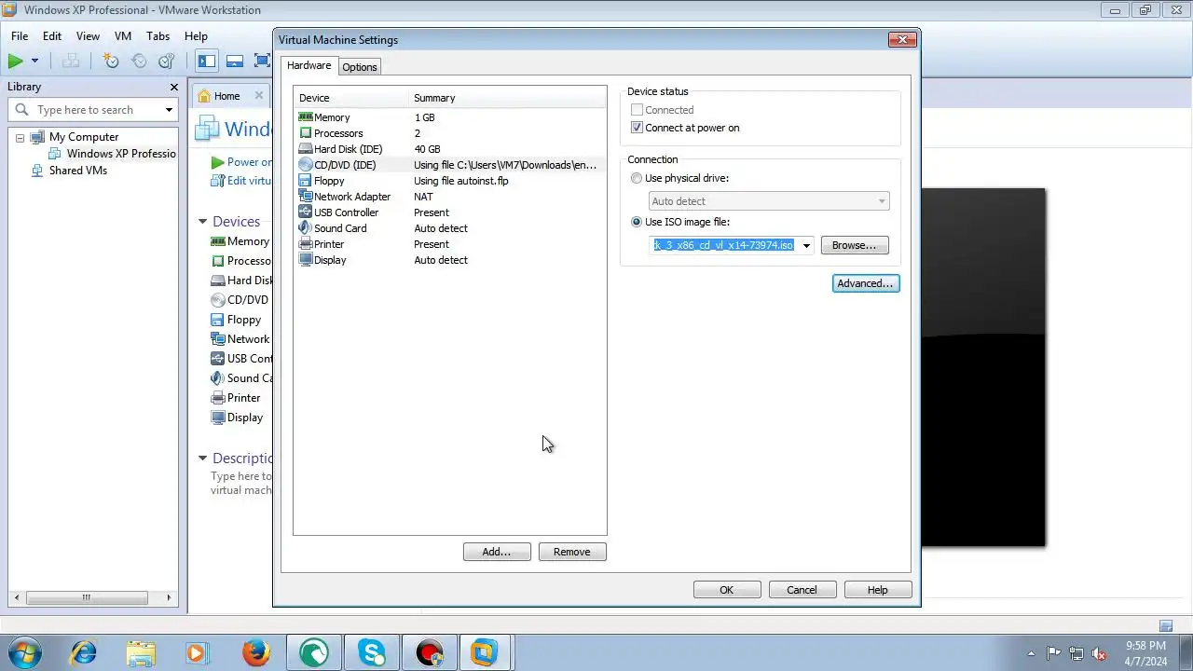Select the Hardware tab in settings
1193x671 pixels.
(x=309, y=65)
